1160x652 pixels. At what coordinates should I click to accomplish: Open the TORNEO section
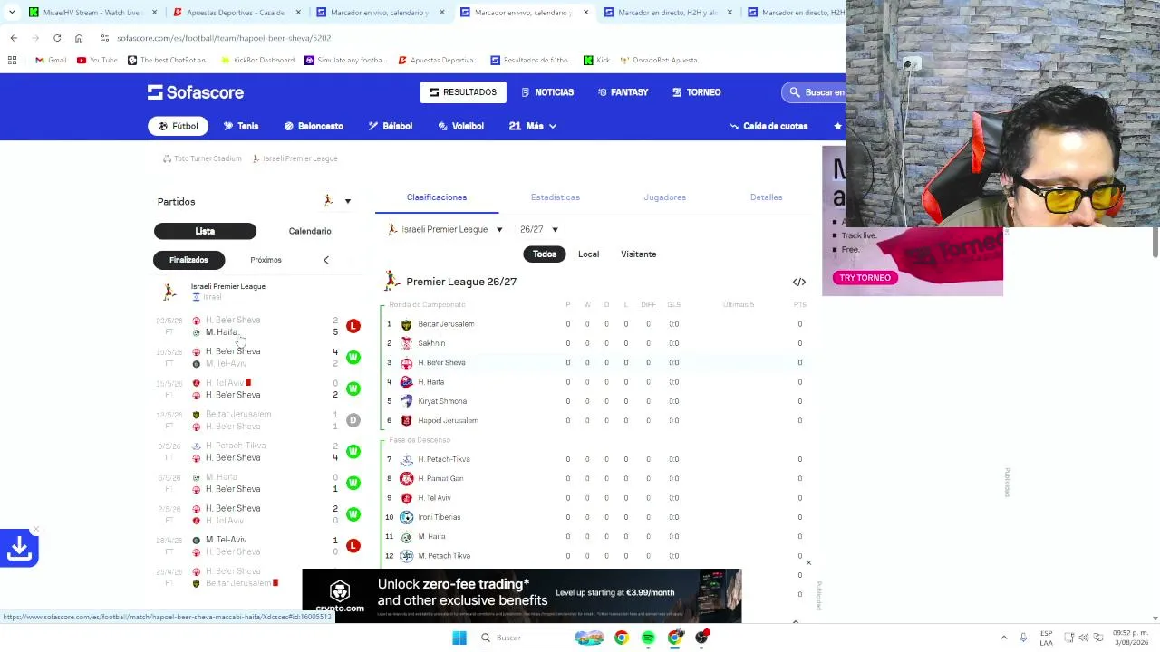[x=697, y=92]
